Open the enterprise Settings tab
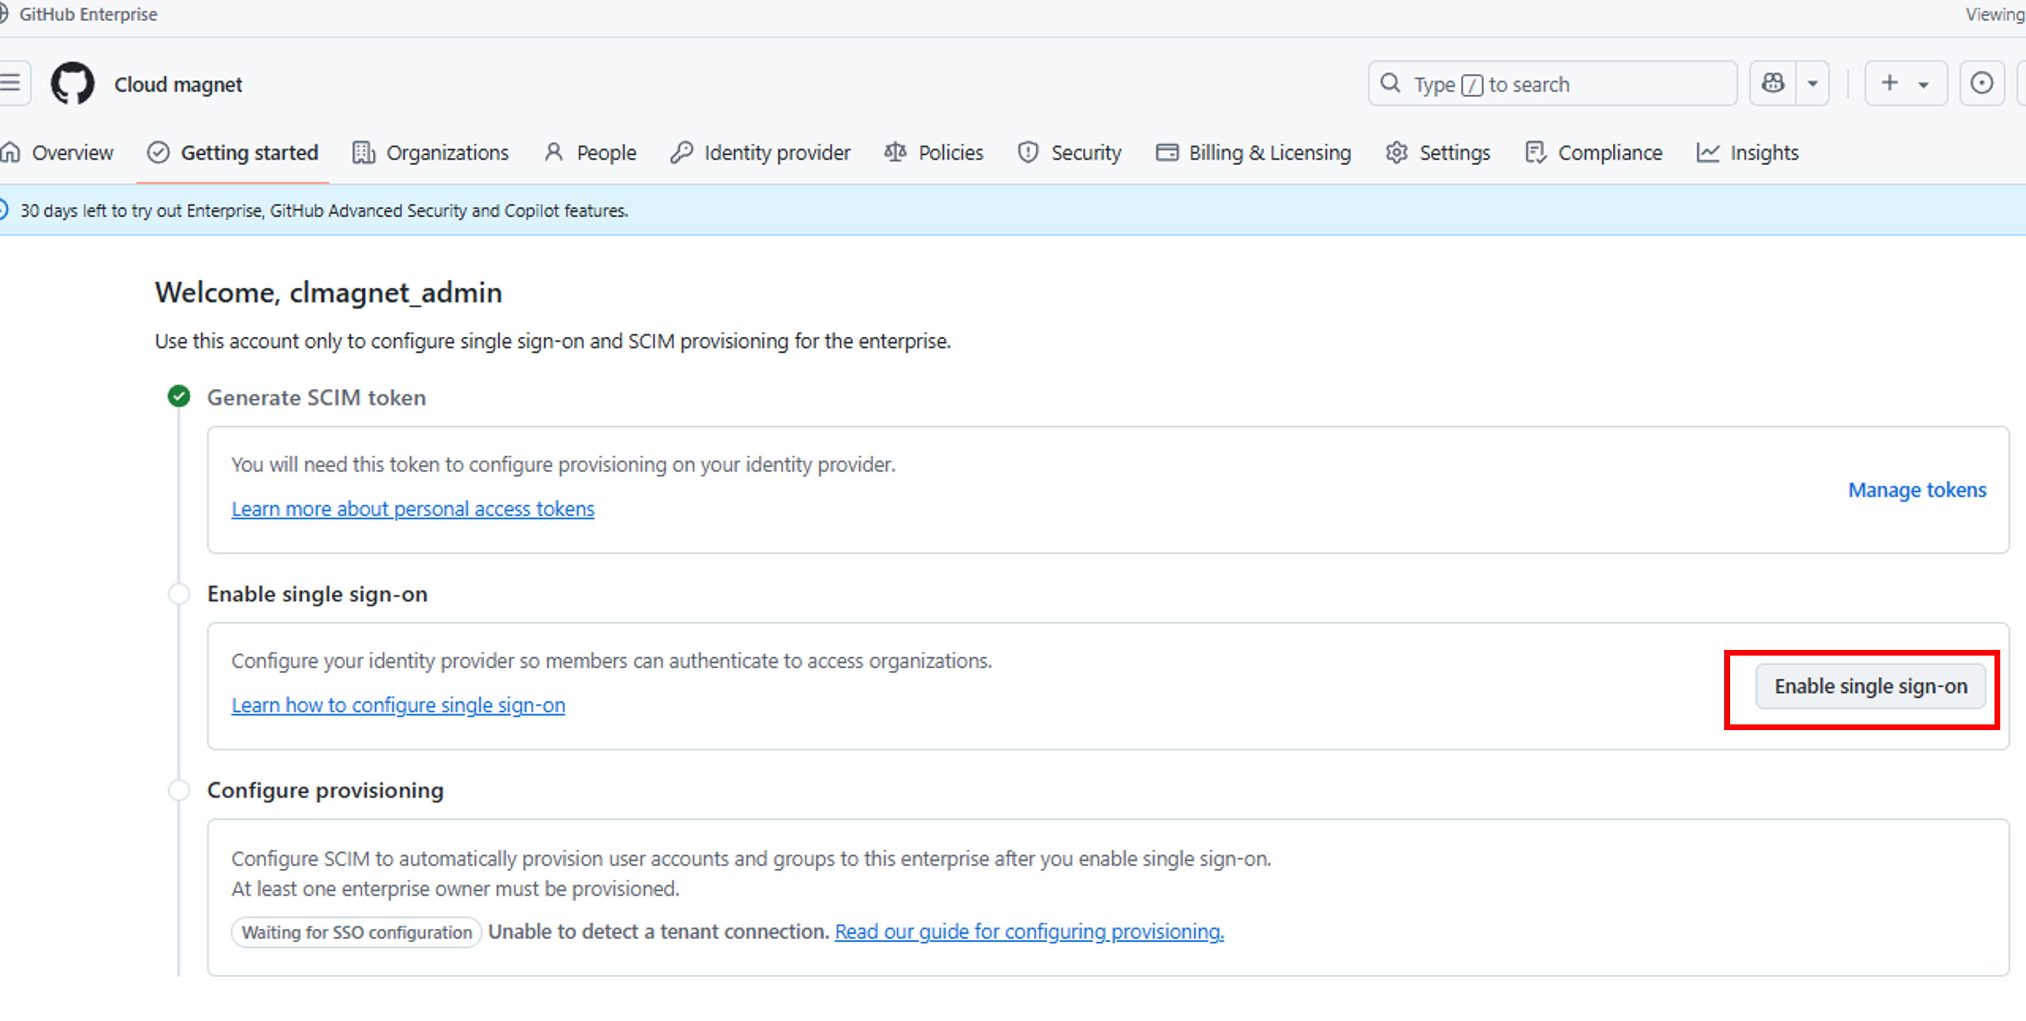The width and height of the screenshot is (2026, 1021). point(1438,152)
